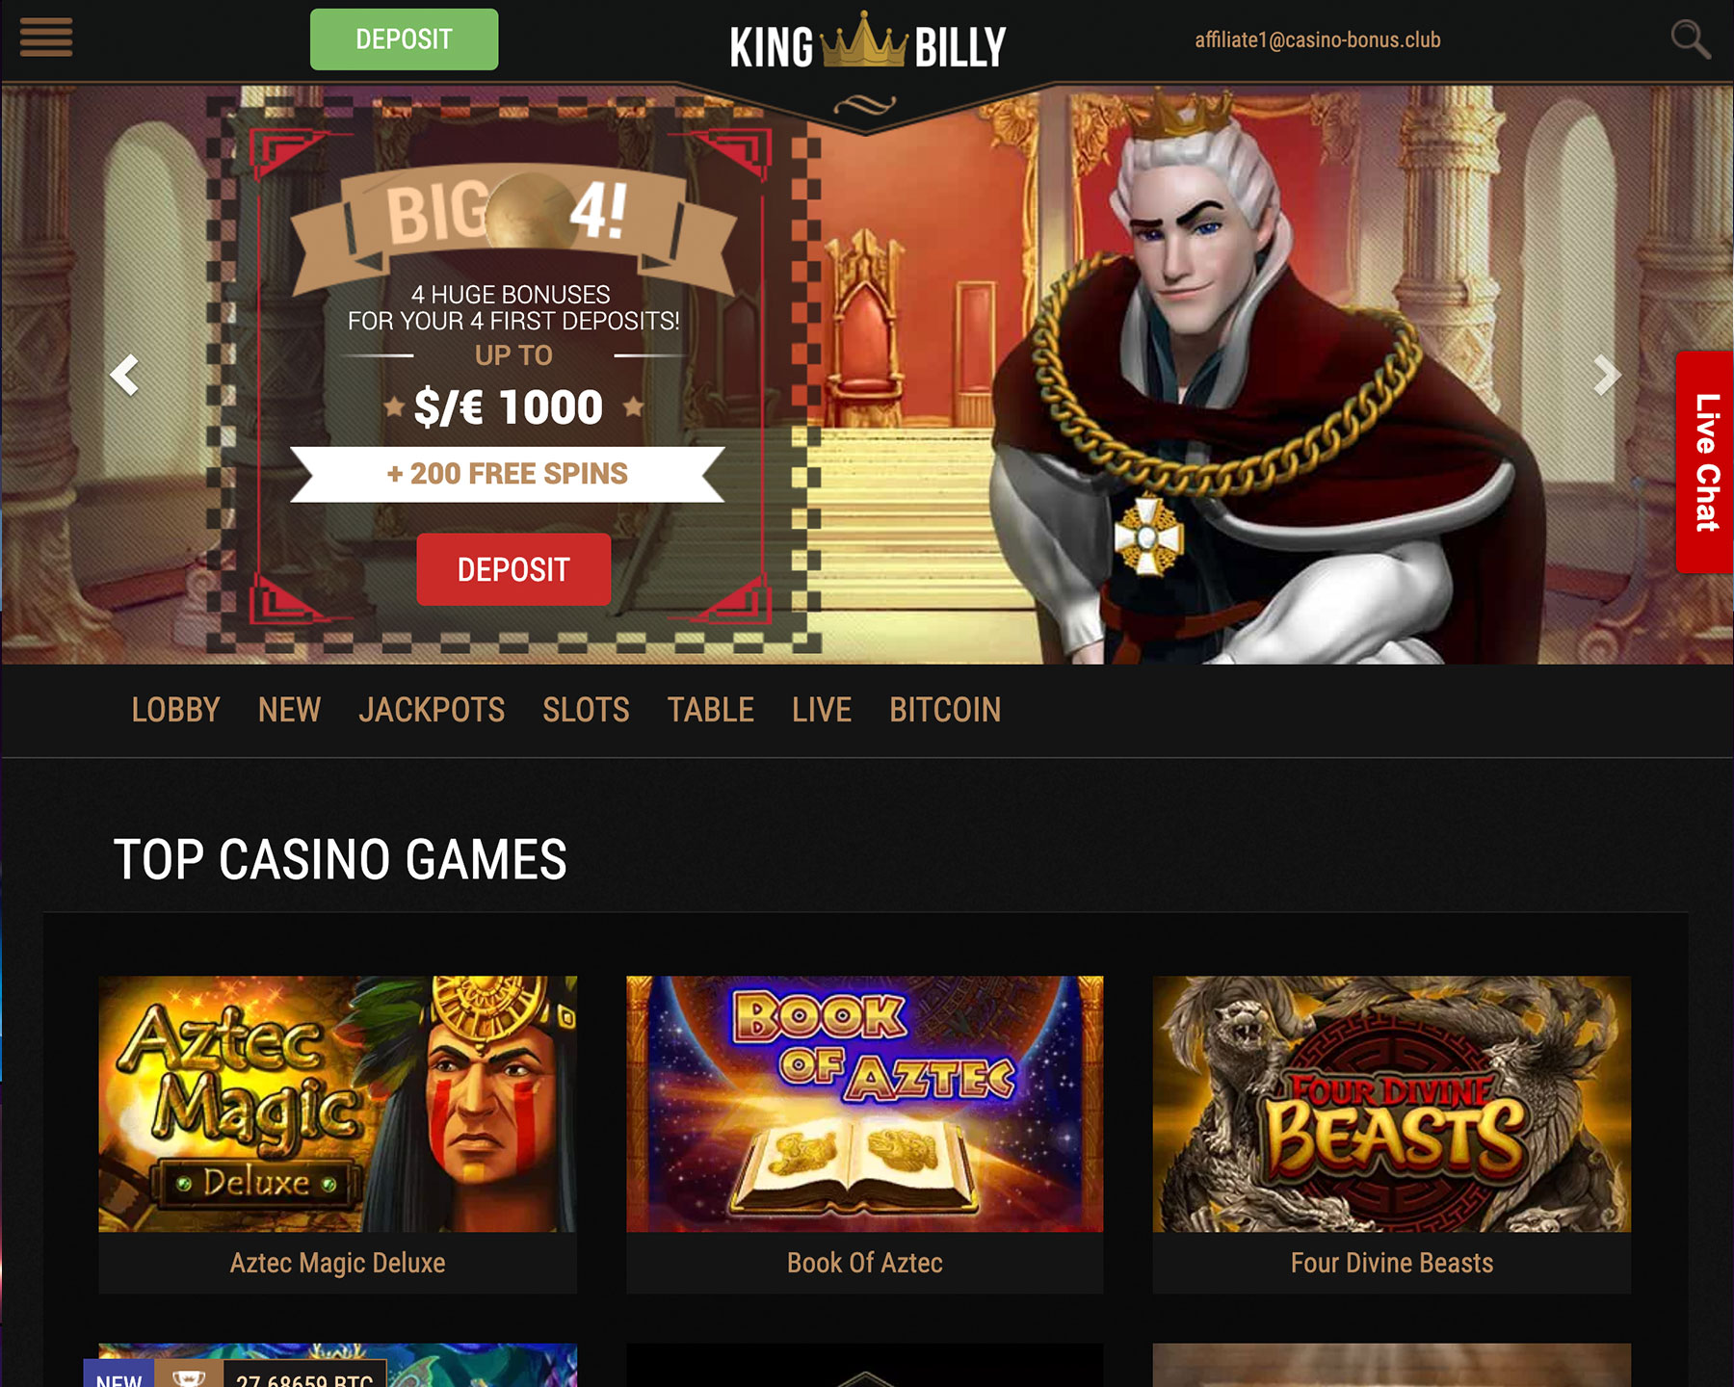
Task: Switch to the New games tab
Action: click(289, 710)
